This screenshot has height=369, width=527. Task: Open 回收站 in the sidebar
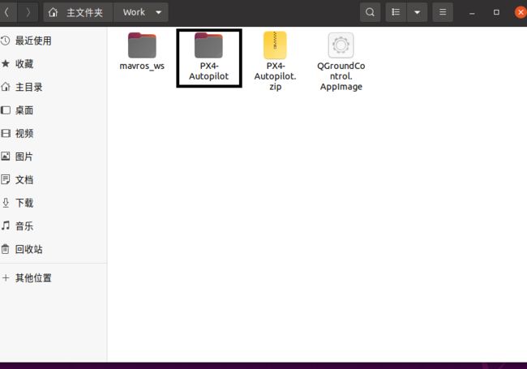point(53,249)
